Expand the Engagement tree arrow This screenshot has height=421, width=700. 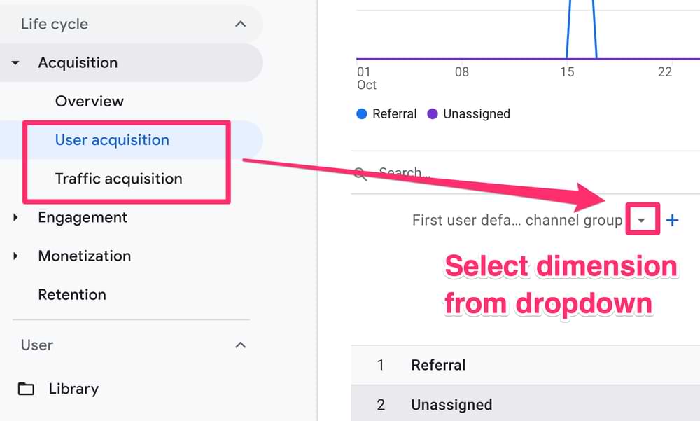pos(15,218)
